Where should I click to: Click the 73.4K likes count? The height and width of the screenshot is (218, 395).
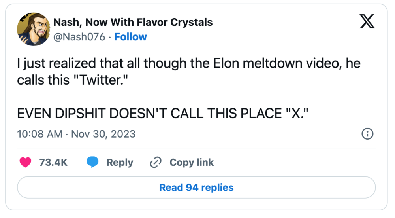[53, 163]
